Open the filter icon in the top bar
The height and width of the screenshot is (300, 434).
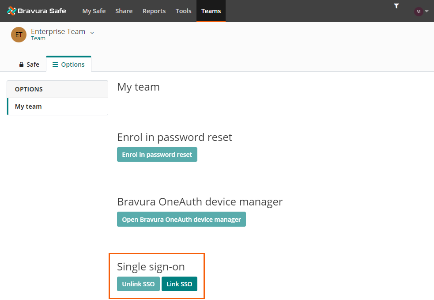pos(396,6)
